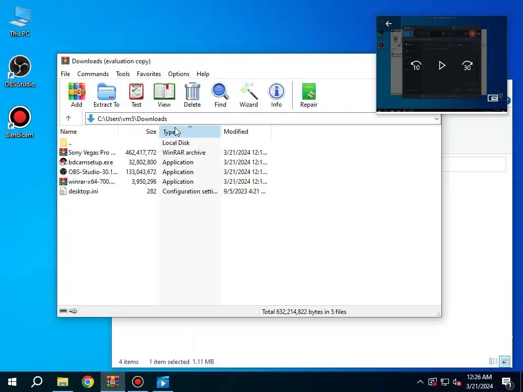This screenshot has width=523, height=392.
Task: Go up one folder level arrow
Action: [x=68, y=118]
